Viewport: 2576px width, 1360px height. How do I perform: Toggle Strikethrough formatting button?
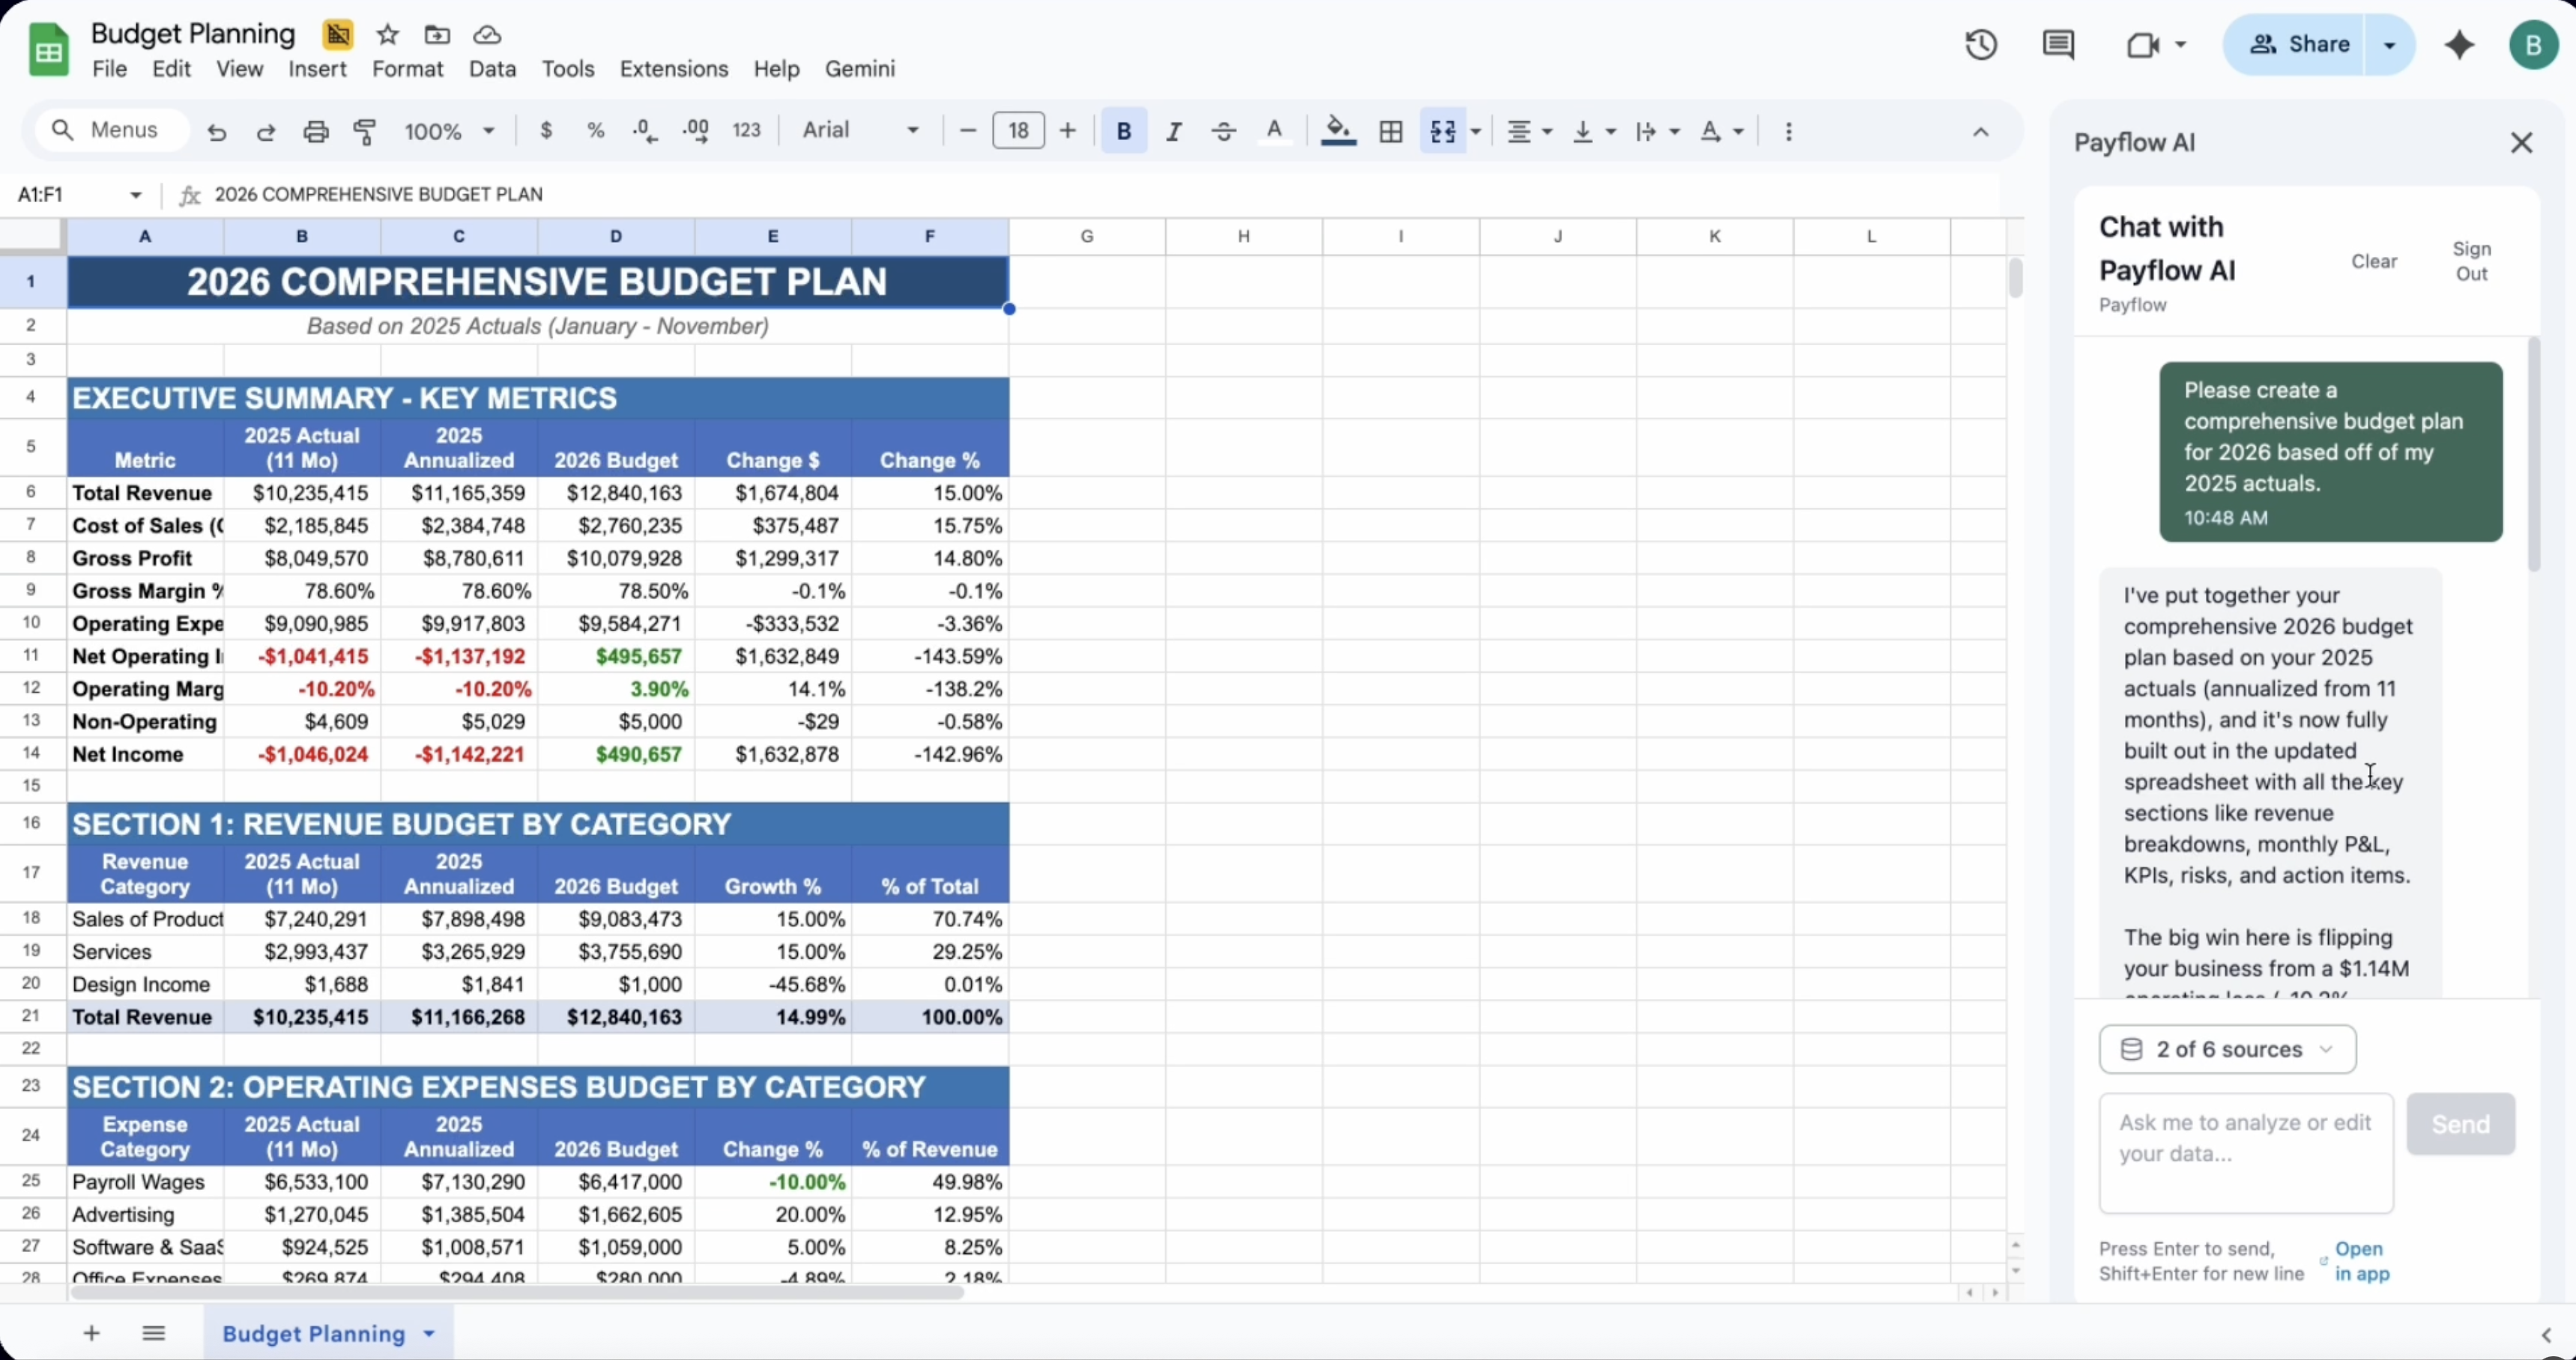[x=1224, y=131]
